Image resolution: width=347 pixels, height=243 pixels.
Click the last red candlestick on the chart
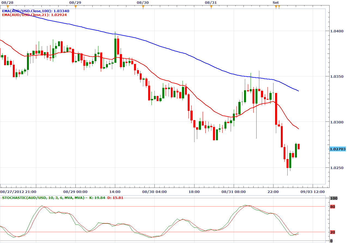click(299, 147)
